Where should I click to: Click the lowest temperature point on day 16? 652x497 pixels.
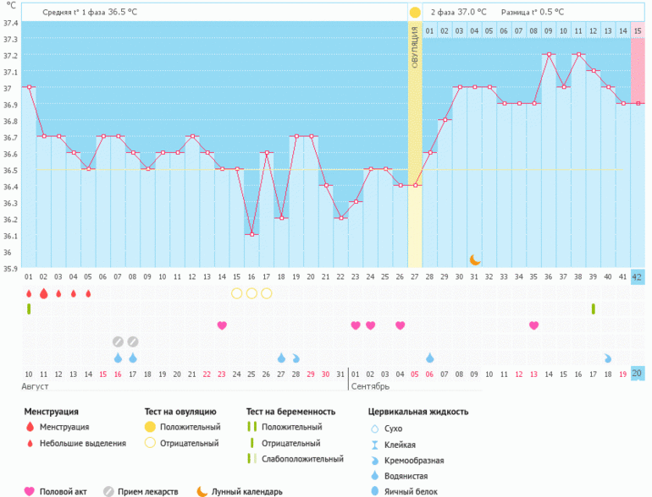click(251, 235)
